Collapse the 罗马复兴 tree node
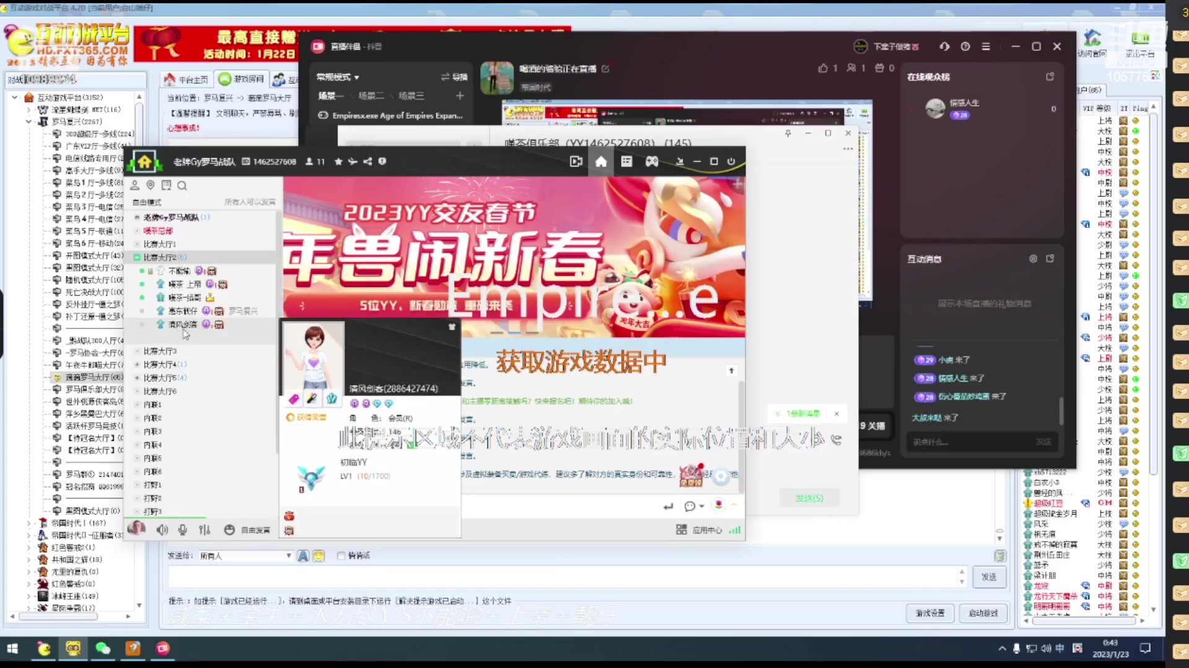Viewport: 1189px width, 668px height. point(28,121)
